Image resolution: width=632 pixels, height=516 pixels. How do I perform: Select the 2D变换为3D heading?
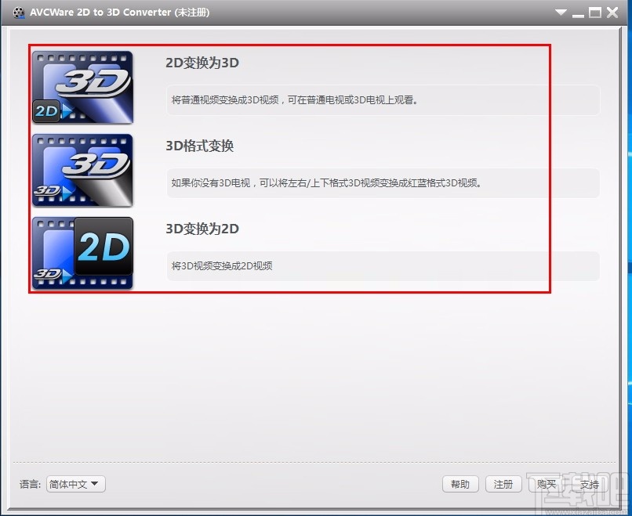(199, 63)
